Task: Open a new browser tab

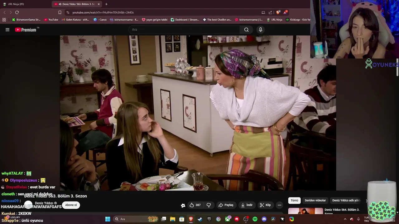Action: pyautogui.click(x=106, y=4)
